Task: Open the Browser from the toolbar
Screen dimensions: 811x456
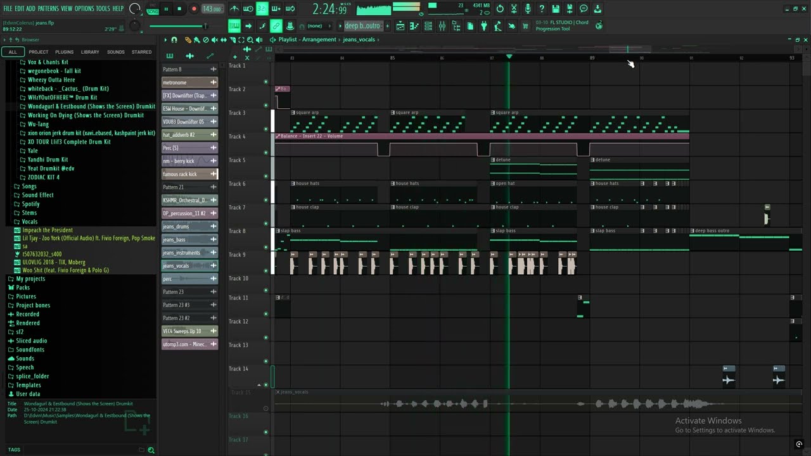Action: (456, 26)
